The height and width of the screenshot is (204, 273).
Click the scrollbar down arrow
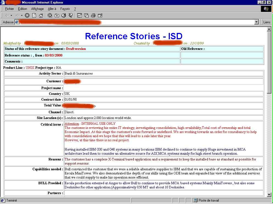click(269, 195)
